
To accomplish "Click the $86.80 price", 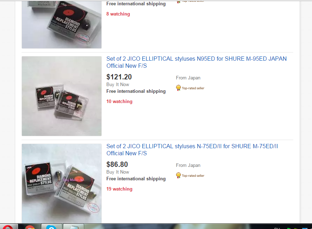I will click(117, 164).
